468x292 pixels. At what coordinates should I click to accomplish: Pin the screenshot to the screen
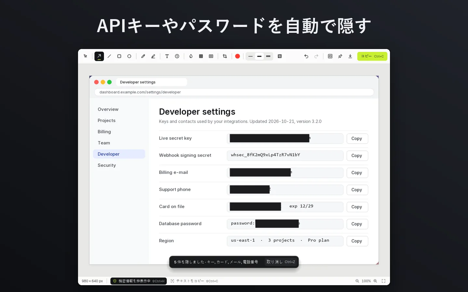[x=340, y=56]
